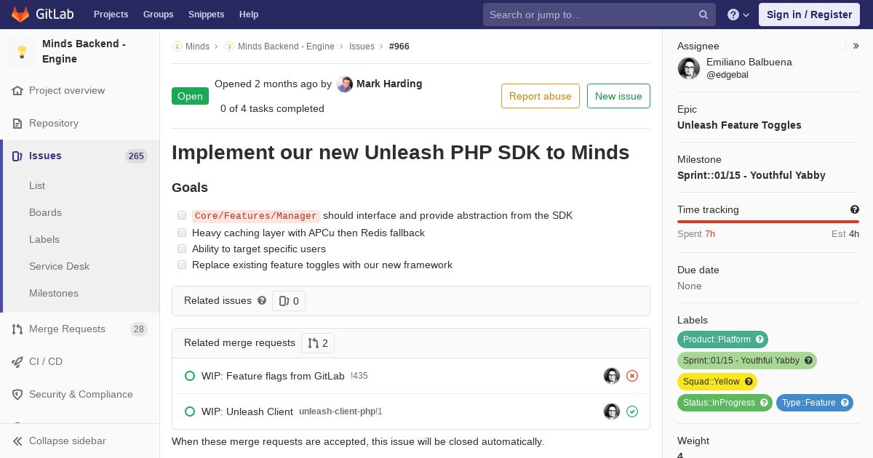
Task: Open Mark Harding's avatar
Action: click(345, 84)
